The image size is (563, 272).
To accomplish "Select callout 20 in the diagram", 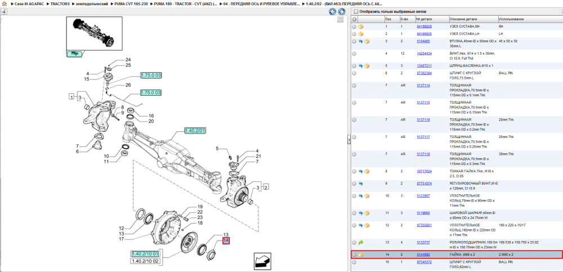I will pyautogui.click(x=151, y=121).
